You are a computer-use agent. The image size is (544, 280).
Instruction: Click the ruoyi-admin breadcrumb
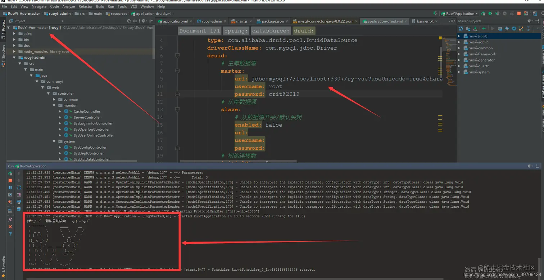coord(57,14)
